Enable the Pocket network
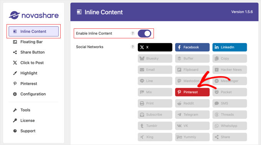The image size is (261, 145). tap(230, 92)
